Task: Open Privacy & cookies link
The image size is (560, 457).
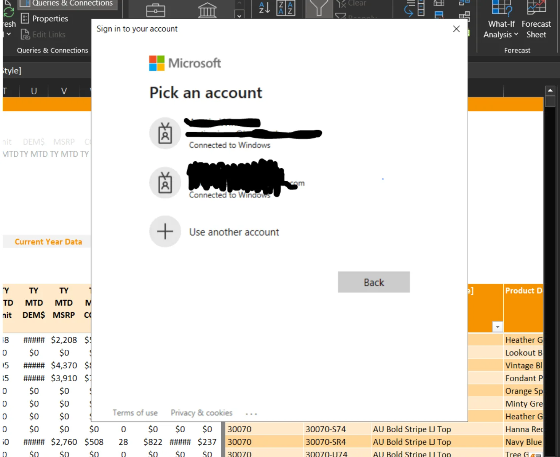Action: 201,413
